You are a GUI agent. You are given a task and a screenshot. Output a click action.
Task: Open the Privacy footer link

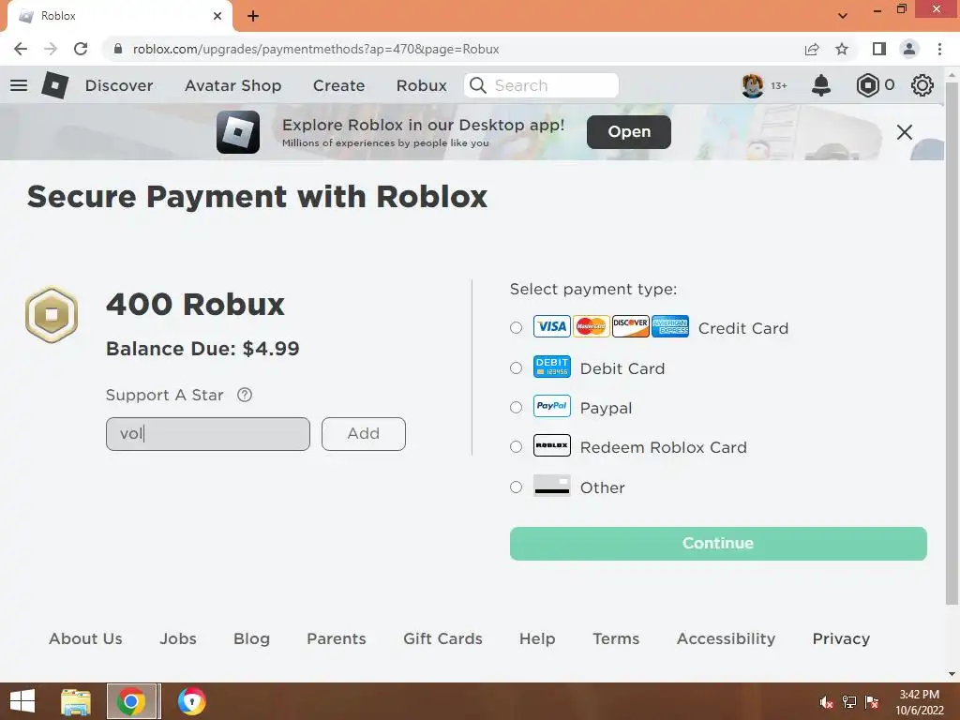pos(841,638)
